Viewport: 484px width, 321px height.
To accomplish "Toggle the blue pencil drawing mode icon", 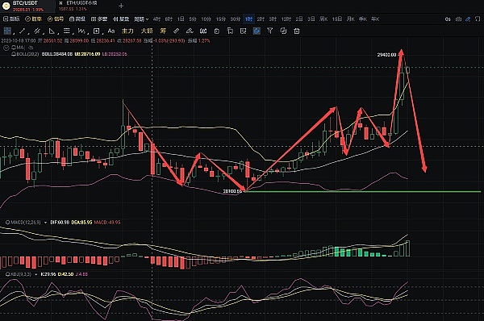I will pos(468,19).
